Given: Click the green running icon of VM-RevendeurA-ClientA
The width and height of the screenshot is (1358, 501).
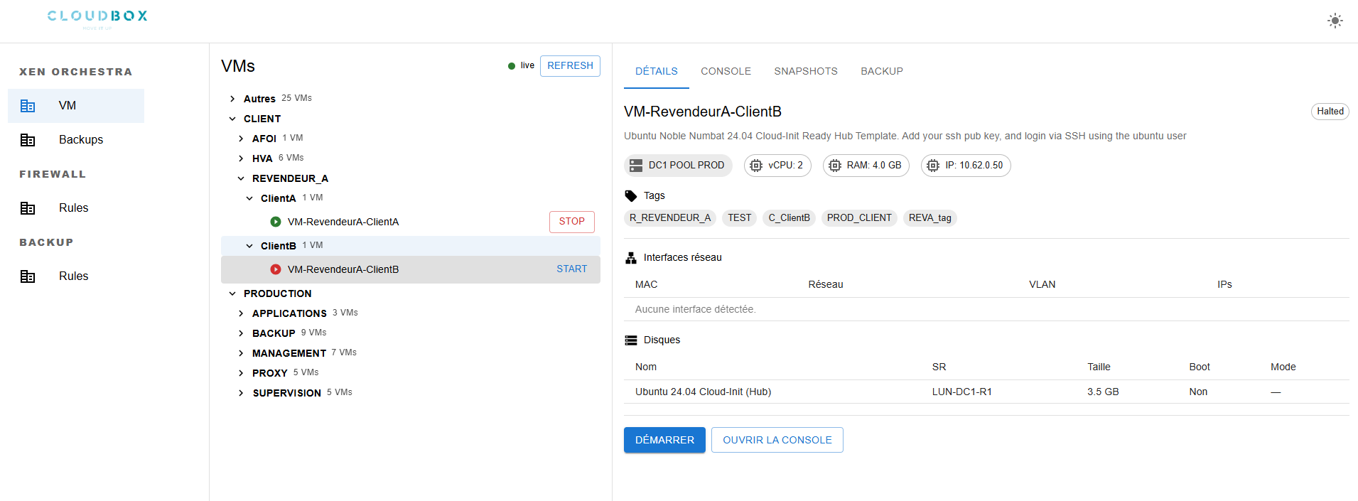Looking at the screenshot, I should (x=276, y=222).
